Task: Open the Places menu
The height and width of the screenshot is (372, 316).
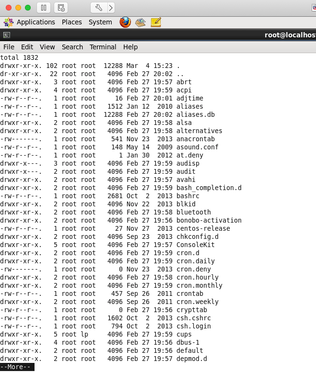Action: click(72, 22)
